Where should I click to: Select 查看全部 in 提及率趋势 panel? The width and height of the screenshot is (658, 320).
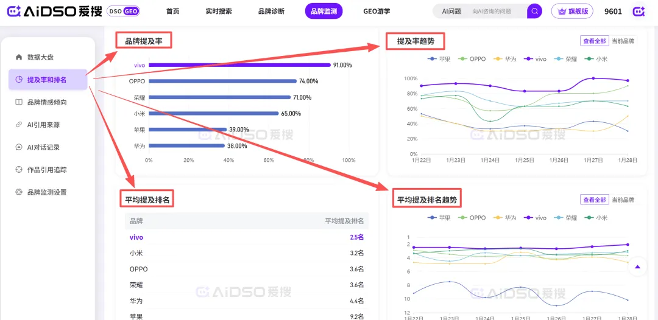click(x=594, y=41)
